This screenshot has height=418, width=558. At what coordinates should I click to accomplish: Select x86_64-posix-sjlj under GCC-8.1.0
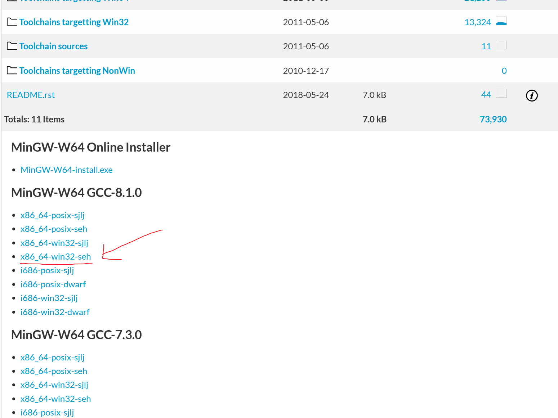coord(53,215)
